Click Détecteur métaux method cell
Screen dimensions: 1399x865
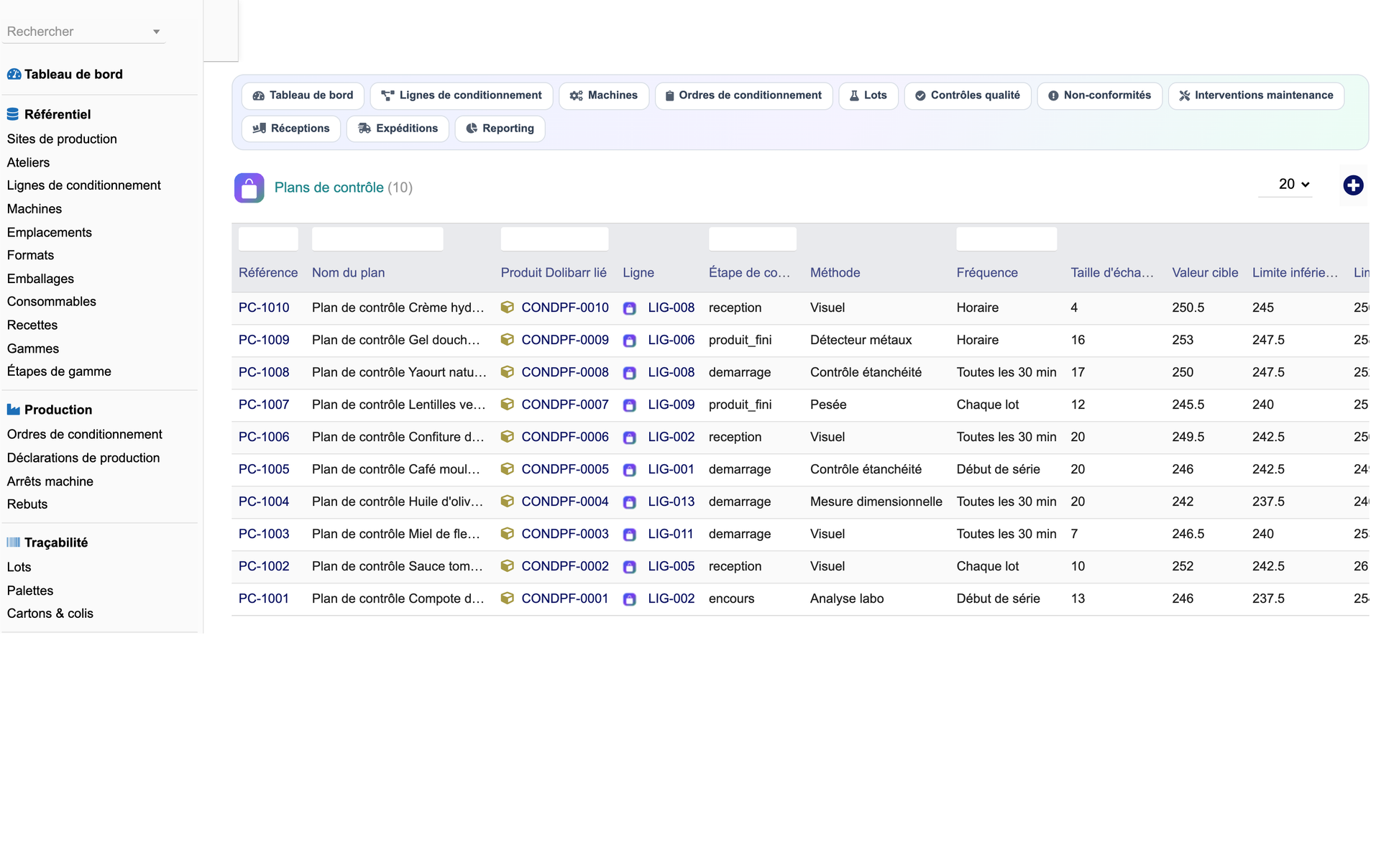tap(861, 340)
